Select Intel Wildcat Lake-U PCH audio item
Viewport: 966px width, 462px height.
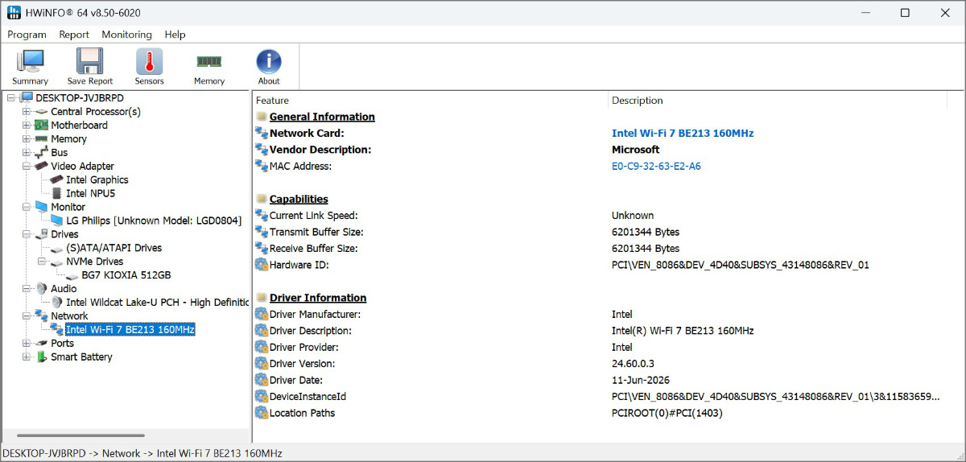[158, 303]
